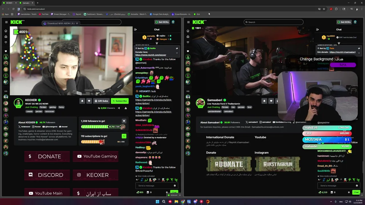Click the KICK logo in the KEOXER window

(x=16, y=22)
